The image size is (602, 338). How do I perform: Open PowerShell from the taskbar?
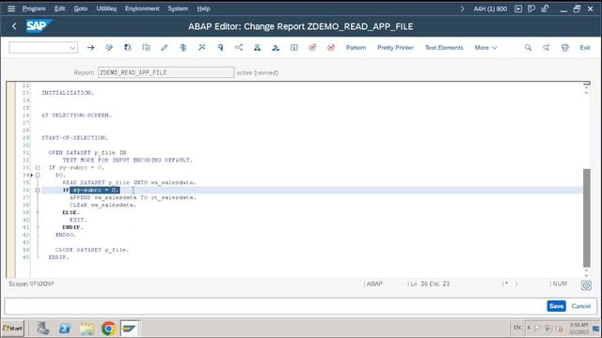65,329
